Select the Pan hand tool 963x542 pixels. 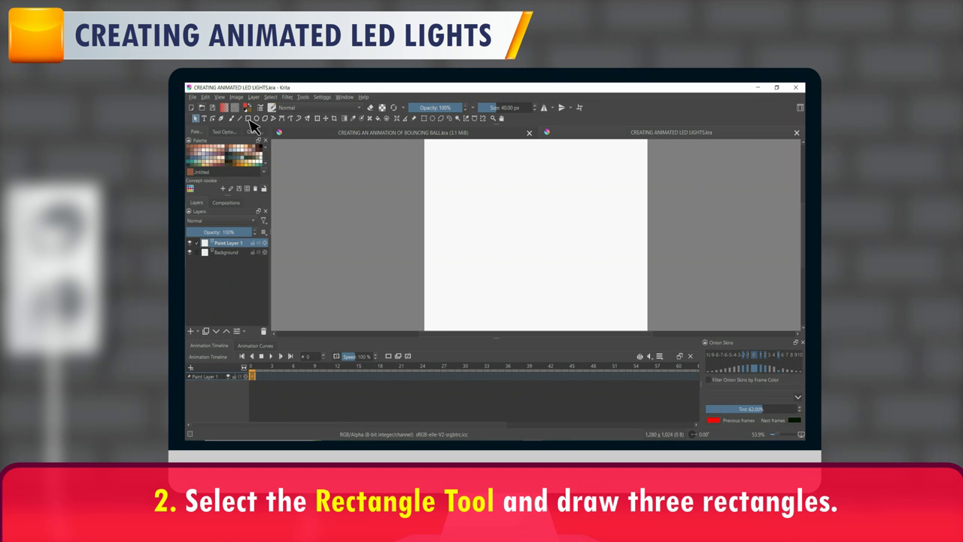[x=501, y=118]
